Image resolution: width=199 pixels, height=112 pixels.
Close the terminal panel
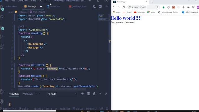click(x=106, y=94)
